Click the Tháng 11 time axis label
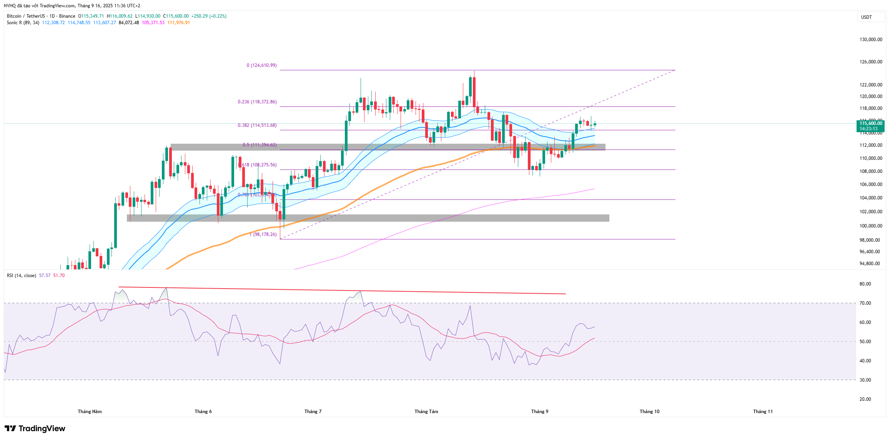 [763, 412]
